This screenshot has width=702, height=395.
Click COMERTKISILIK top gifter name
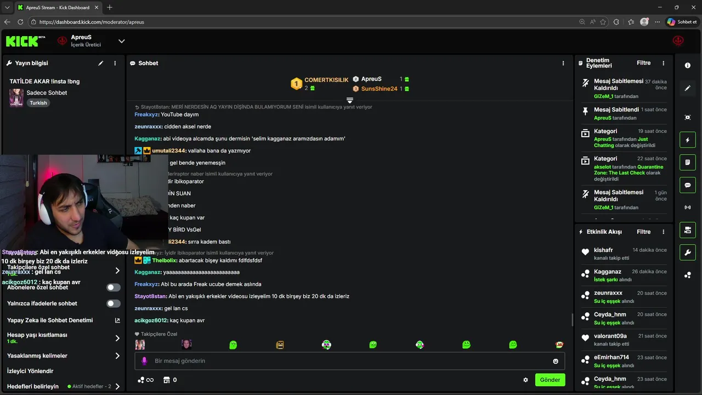tap(326, 80)
